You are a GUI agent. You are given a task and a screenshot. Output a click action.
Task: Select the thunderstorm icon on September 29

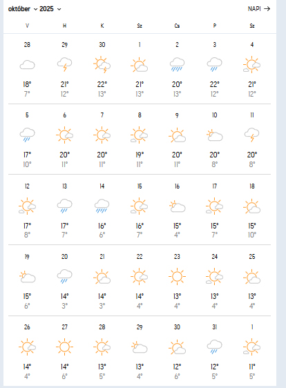click(65, 65)
